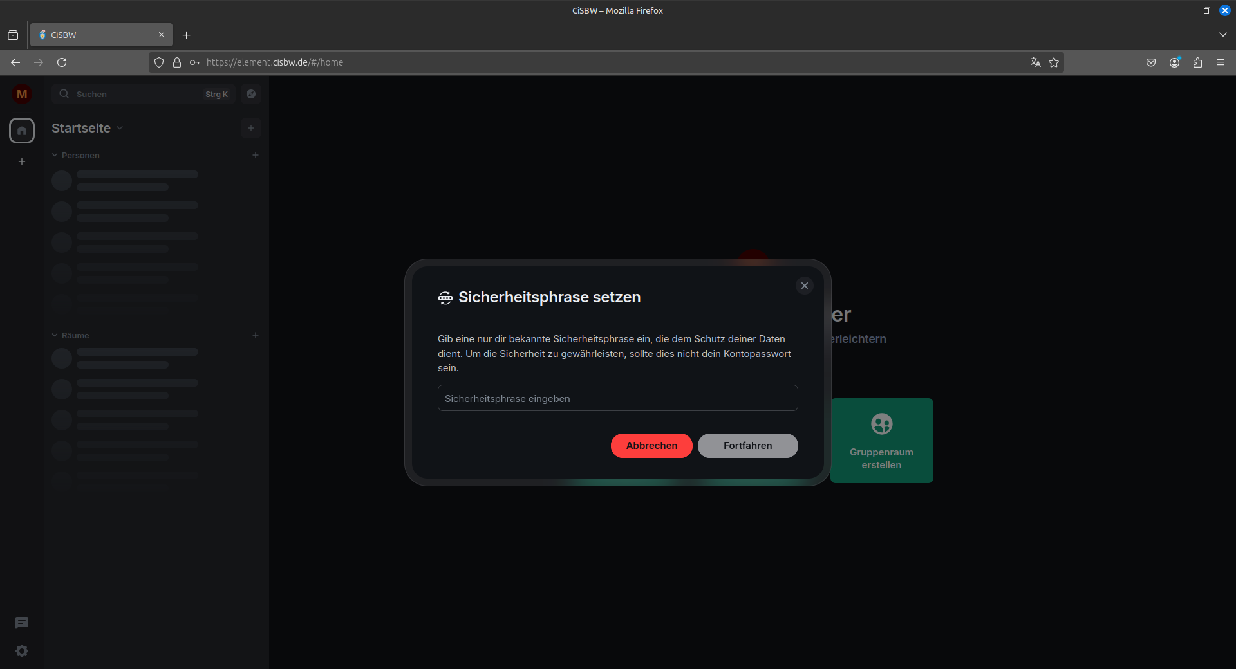The width and height of the screenshot is (1236, 669).
Task: Expand the Startseite dropdown chevron
Action: tap(120, 128)
